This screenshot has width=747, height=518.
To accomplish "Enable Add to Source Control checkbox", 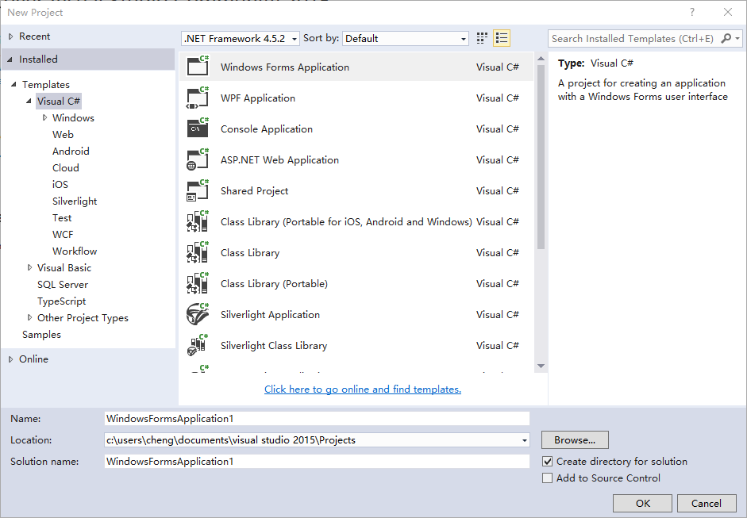I will coord(547,478).
